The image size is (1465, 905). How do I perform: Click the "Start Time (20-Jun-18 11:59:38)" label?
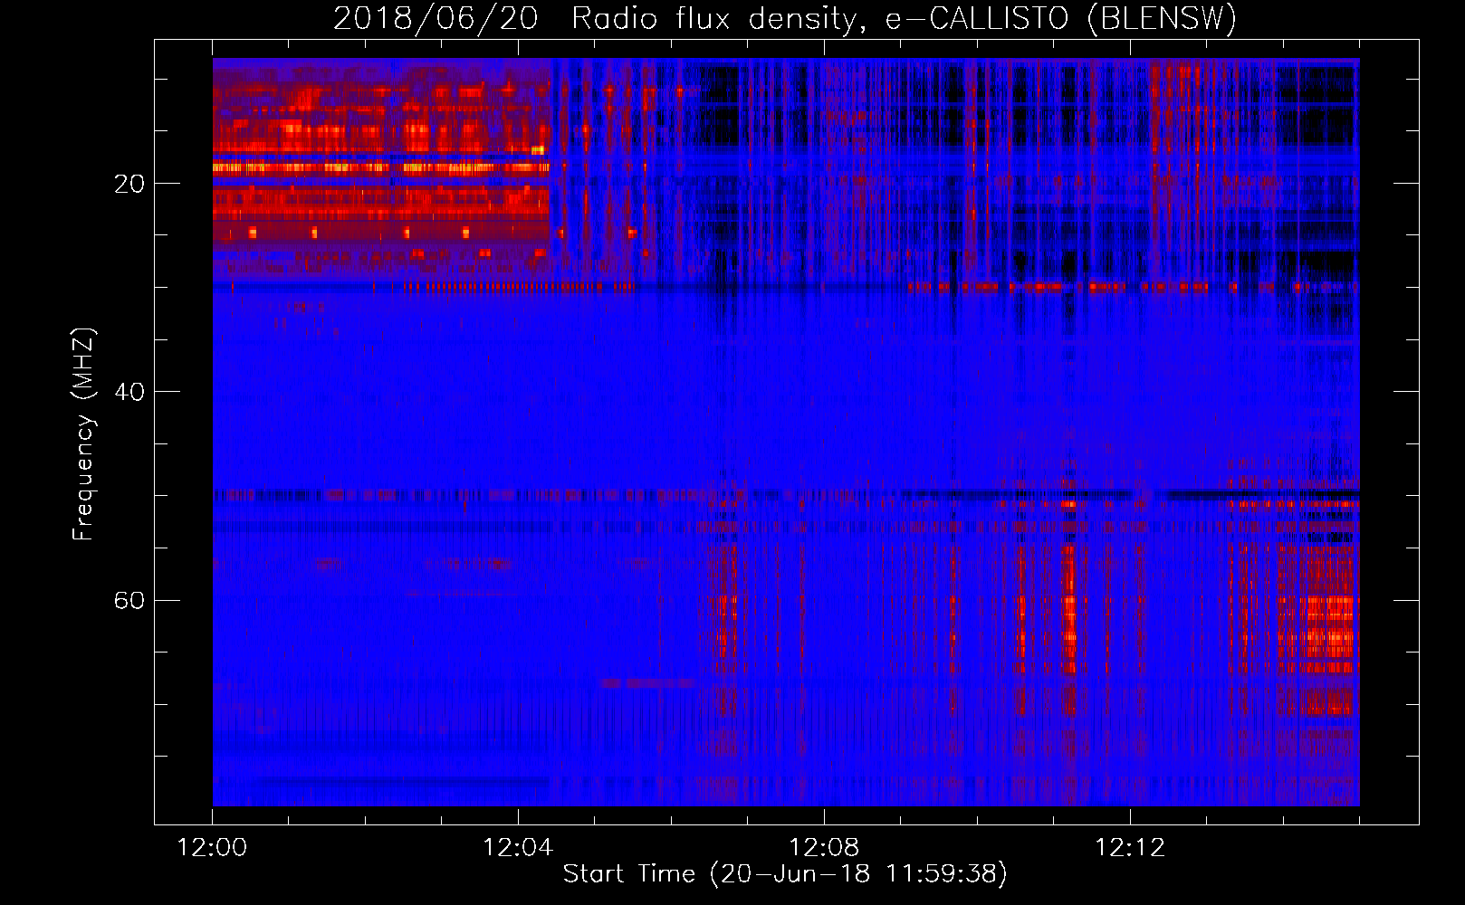point(785,873)
